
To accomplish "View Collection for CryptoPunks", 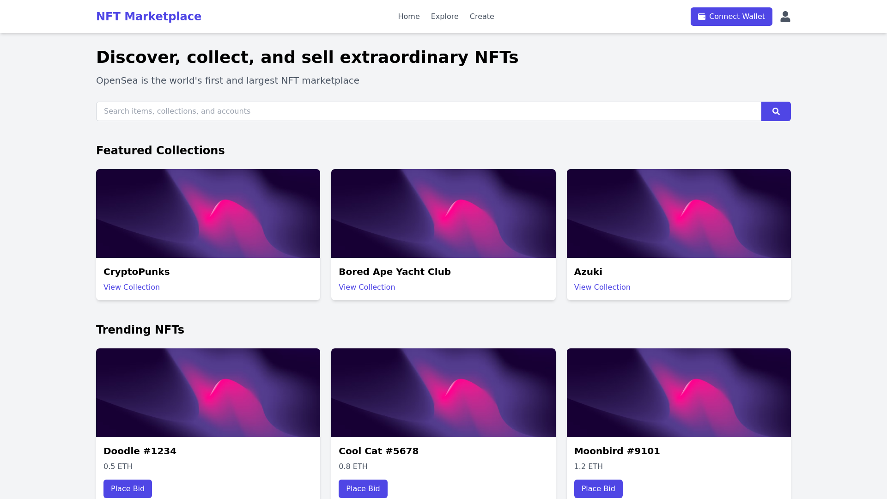I will [131, 287].
